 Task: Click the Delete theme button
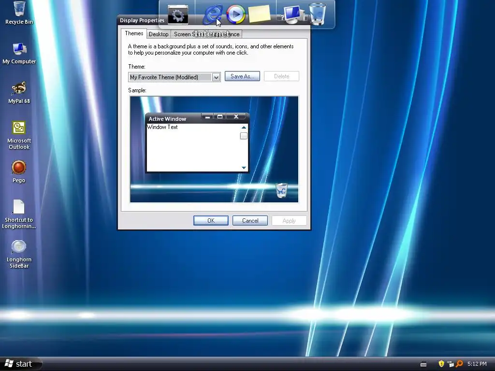click(x=281, y=76)
